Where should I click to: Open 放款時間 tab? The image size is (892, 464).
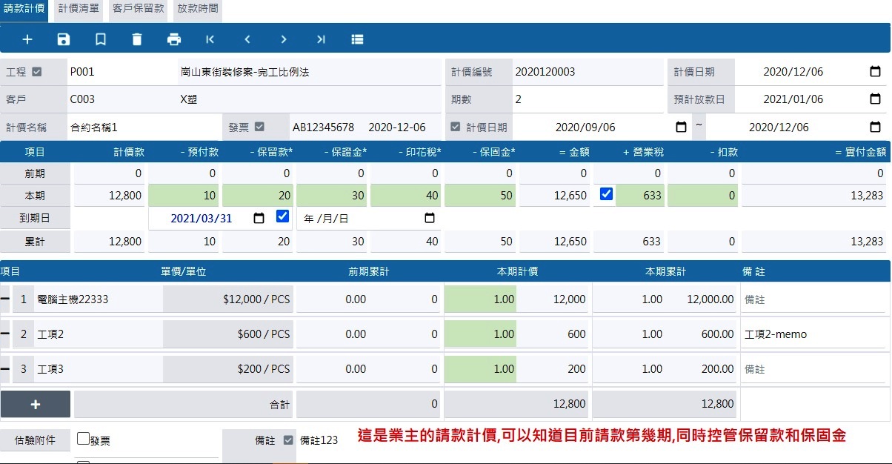tap(198, 9)
